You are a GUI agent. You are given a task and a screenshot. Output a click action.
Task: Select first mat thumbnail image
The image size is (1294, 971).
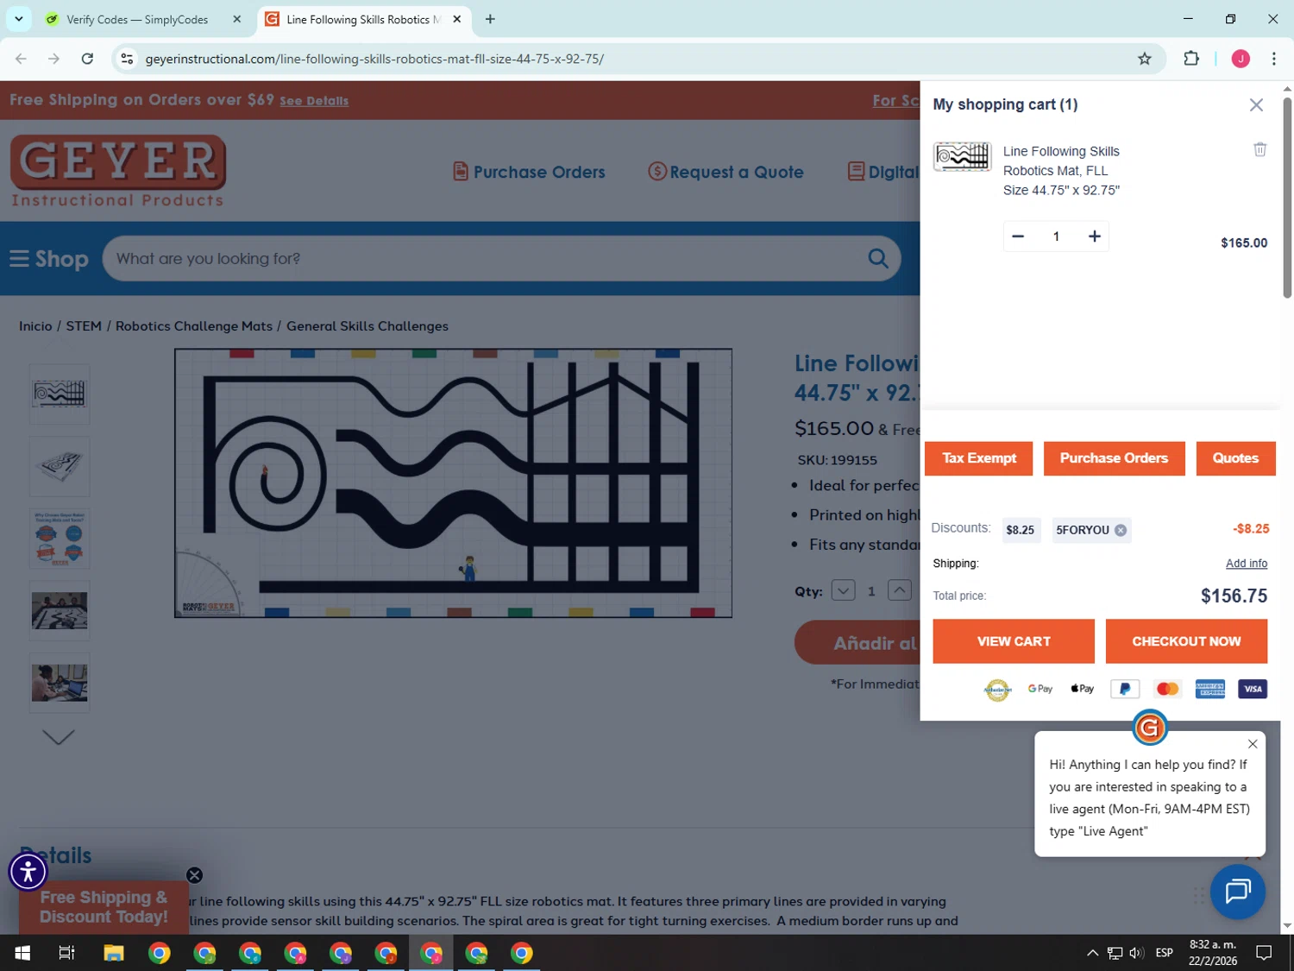60,394
